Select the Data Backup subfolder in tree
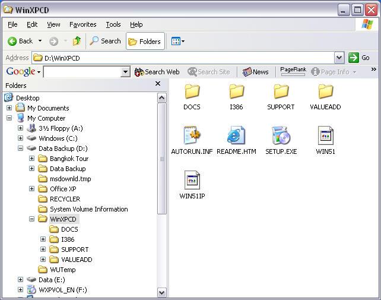 [68, 169]
